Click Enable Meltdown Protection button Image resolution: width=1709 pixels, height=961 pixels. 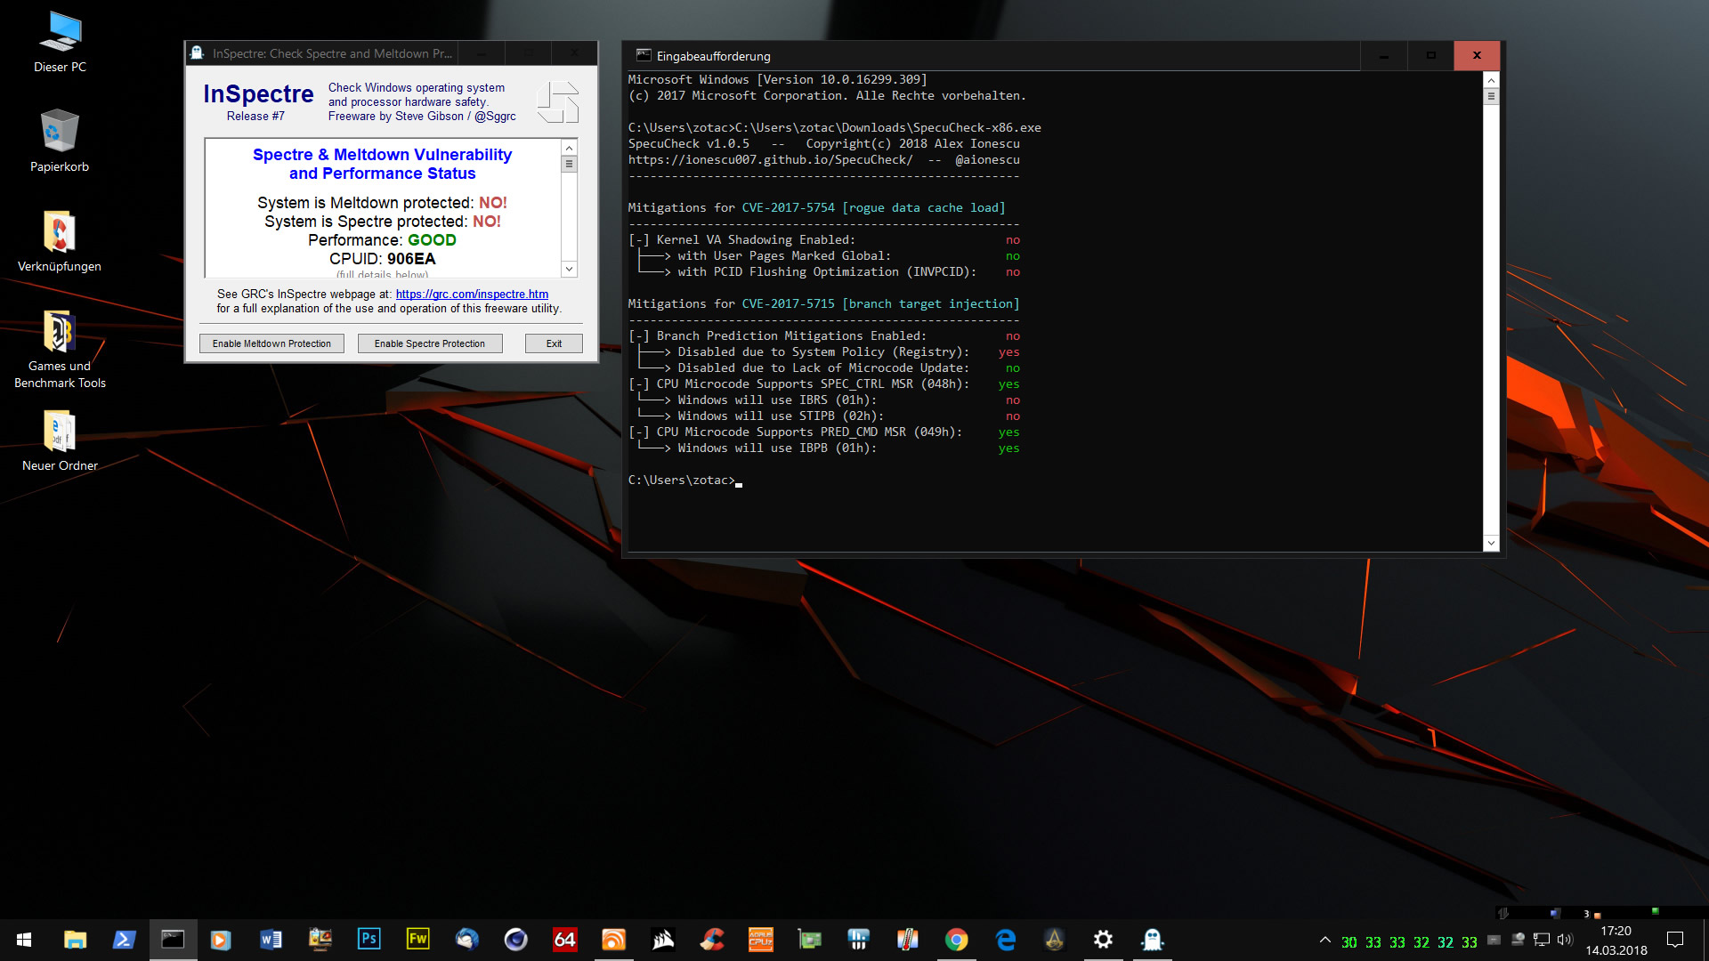pyautogui.click(x=271, y=343)
